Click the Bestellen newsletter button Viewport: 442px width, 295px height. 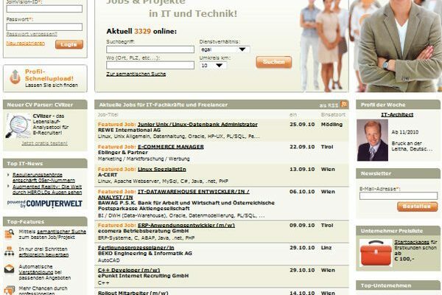(417, 206)
